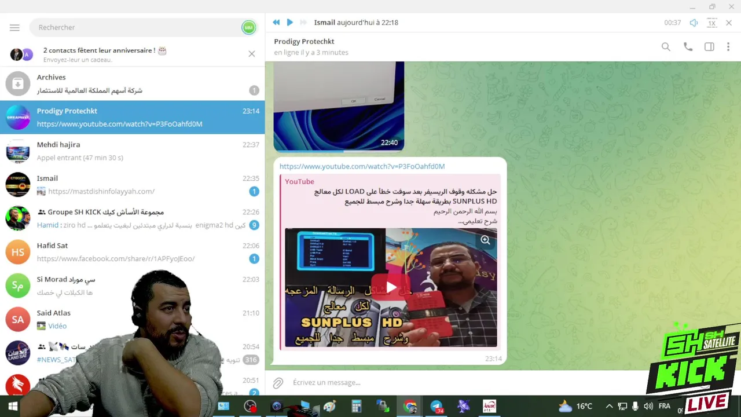Image resolution: width=741 pixels, height=417 pixels.
Task: Open the youtube.com/watch?v=P3FoOahfd0M link in message
Action: tap(362, 166)
